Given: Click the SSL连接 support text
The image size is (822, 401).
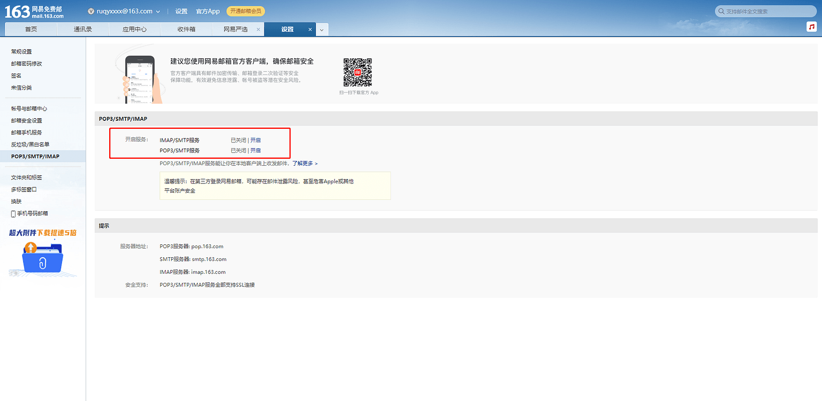Looking at the screenshot, I should (207, 285).
